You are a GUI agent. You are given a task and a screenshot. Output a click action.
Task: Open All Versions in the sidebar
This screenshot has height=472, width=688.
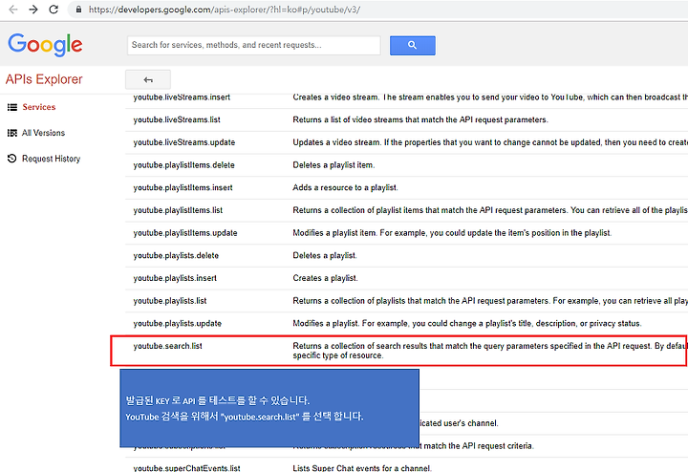pyautogui.click(x=43, y=133)
